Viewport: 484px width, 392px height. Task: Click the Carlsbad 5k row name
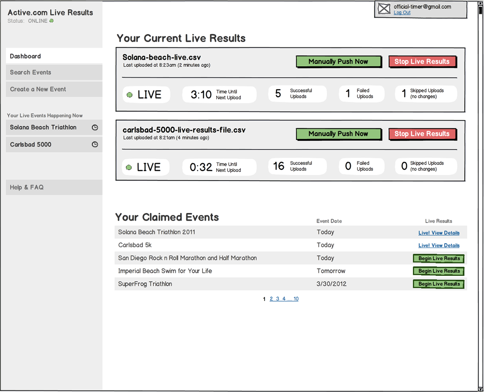[x=135, y=245]
